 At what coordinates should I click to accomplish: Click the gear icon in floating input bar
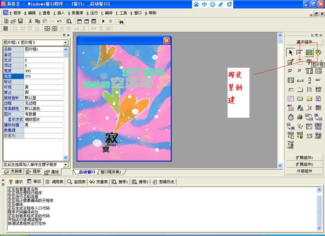click(x=229, y=4)
